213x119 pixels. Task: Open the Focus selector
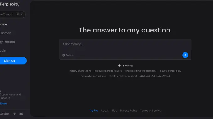pos(68,55)
